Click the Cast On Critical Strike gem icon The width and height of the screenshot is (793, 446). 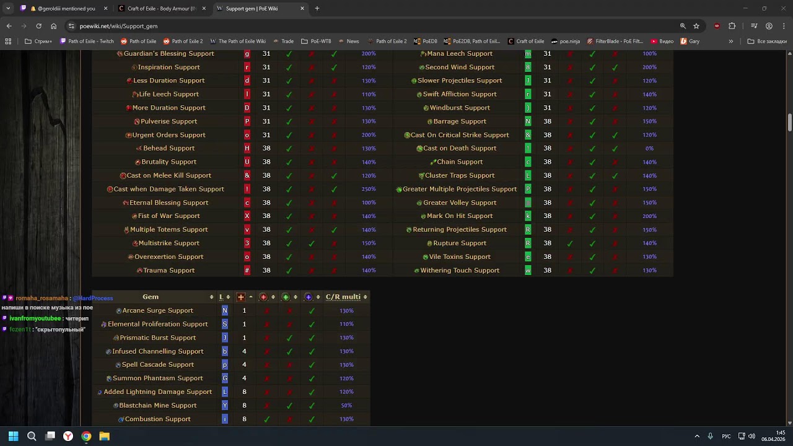click(x=407, y=135)
